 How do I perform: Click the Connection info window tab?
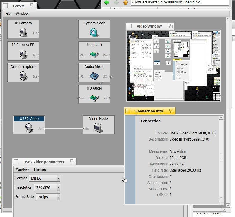click(149, 111)
